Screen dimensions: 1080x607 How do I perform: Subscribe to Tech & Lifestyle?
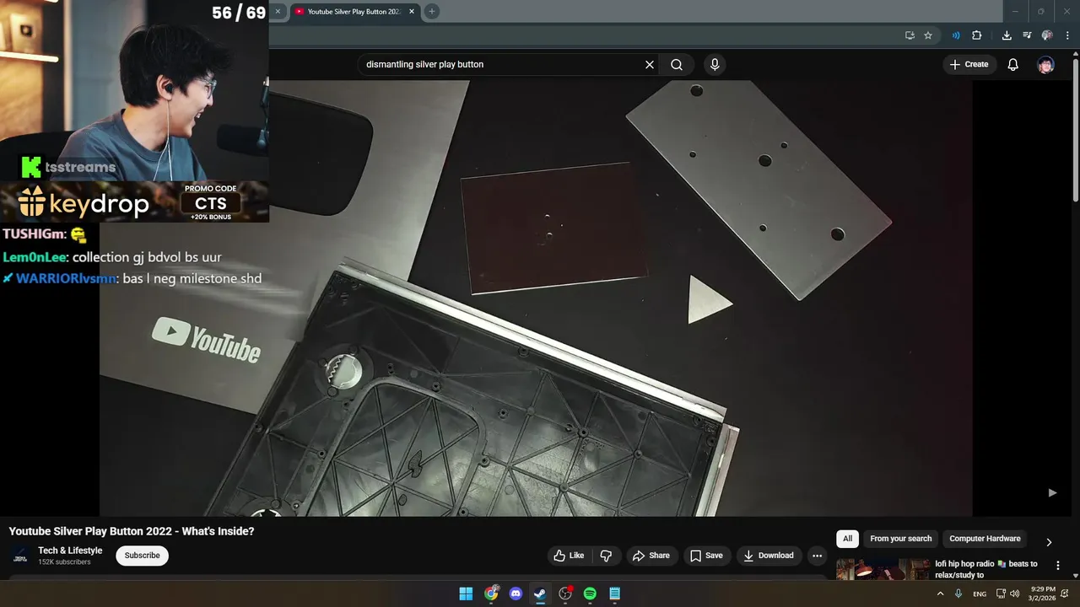[x=142, y=556]
